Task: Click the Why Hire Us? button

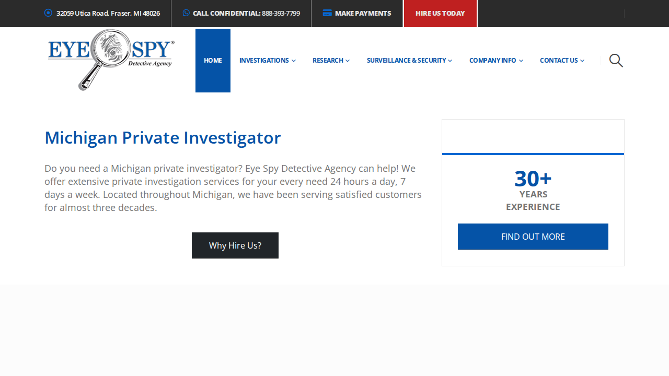Action: (235, 245)
